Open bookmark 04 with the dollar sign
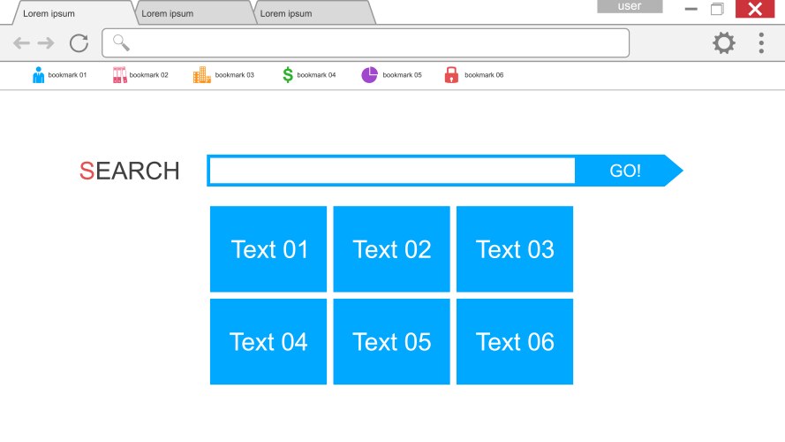 (x=308, y=75)
